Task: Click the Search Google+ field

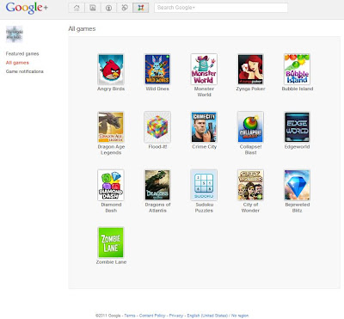Action: [221, 8]
